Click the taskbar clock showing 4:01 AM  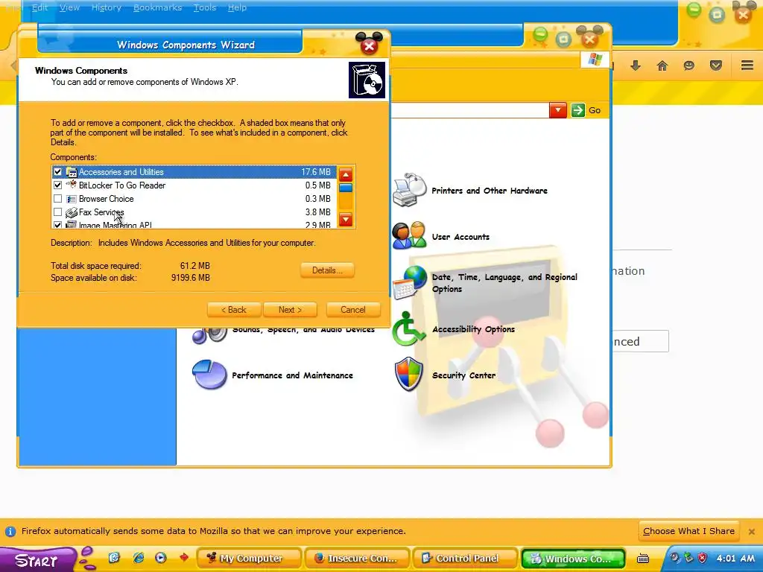735,559
